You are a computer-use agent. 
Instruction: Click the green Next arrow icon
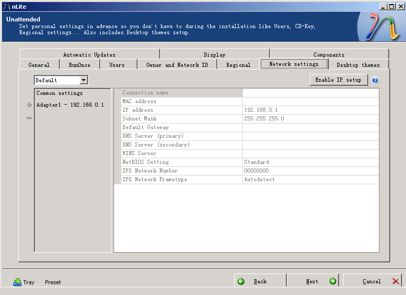332,281
